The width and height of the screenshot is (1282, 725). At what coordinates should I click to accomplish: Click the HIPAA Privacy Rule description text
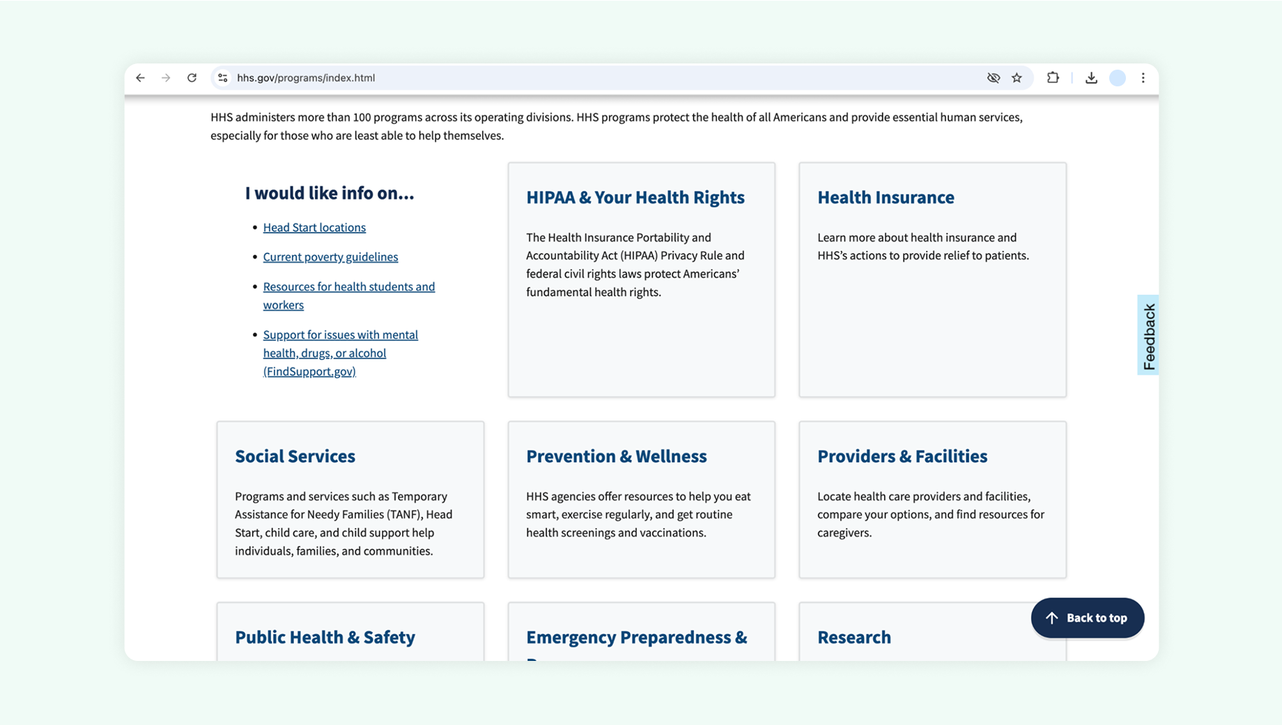[x=635, y=265]
